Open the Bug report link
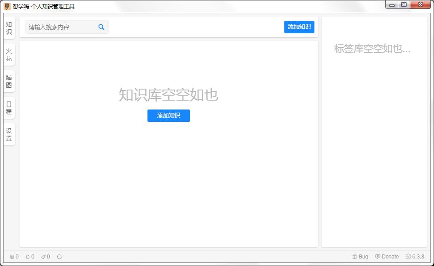Screen dimensions: 434x266 click(x=360, y=257)
